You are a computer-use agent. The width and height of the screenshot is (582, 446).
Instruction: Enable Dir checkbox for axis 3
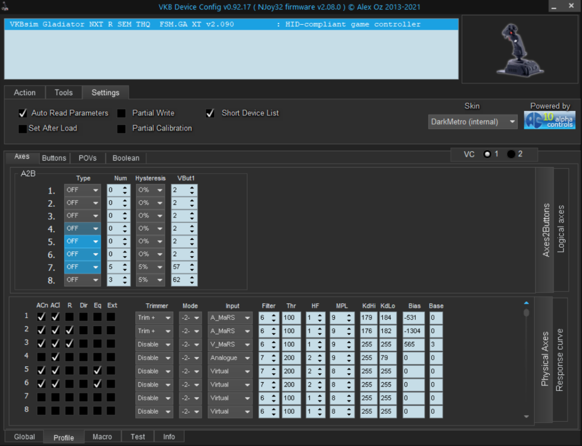point(83,343)
